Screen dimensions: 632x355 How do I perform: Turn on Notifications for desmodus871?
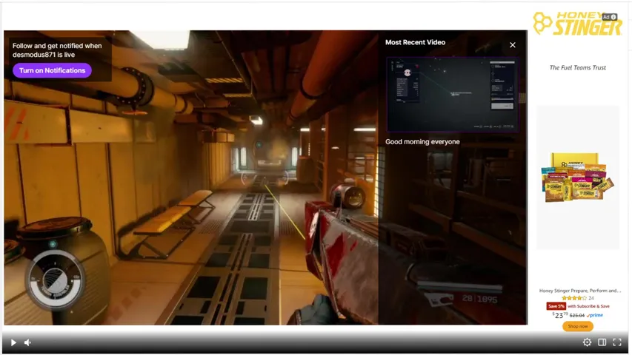[x=52, y=70]
